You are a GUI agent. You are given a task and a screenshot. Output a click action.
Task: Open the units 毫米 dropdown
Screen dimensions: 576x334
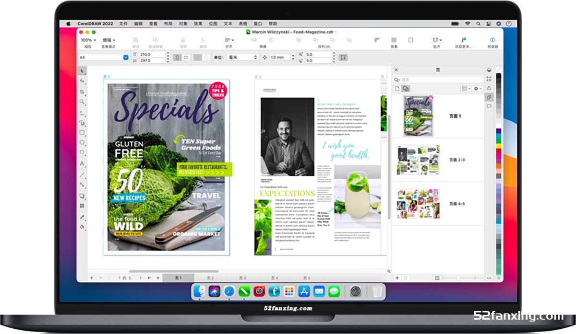tap(242, 57)
